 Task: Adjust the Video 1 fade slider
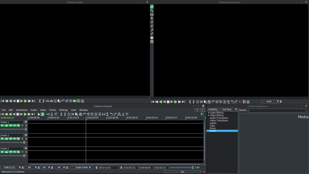13,129
